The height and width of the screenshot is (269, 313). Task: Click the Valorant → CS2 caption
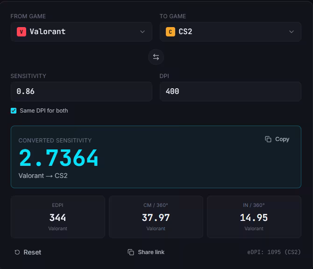(x=43, y=176)
